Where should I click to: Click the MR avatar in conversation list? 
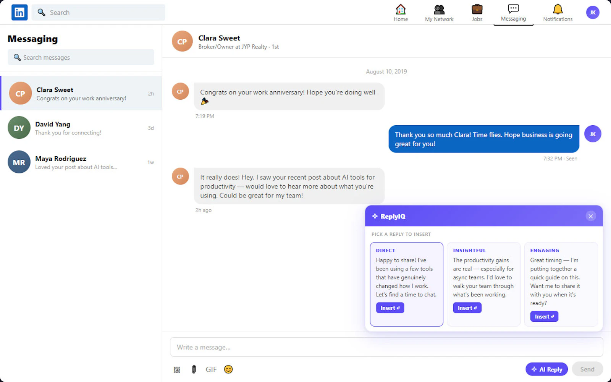click(19, 162)
